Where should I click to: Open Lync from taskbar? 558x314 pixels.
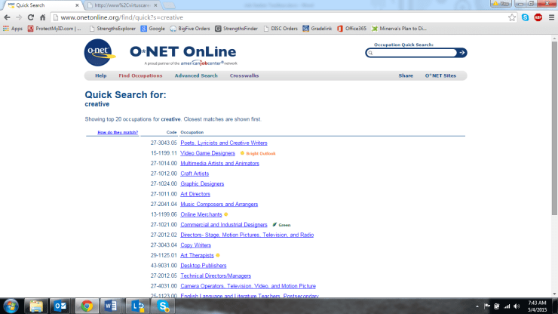click(137, 306)
